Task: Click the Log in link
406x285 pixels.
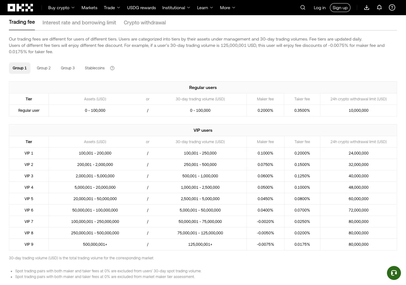Action: pyautogui.click(x=320, y=8)
